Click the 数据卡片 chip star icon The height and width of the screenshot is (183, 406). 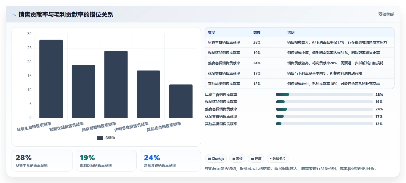tap(271, 159)
